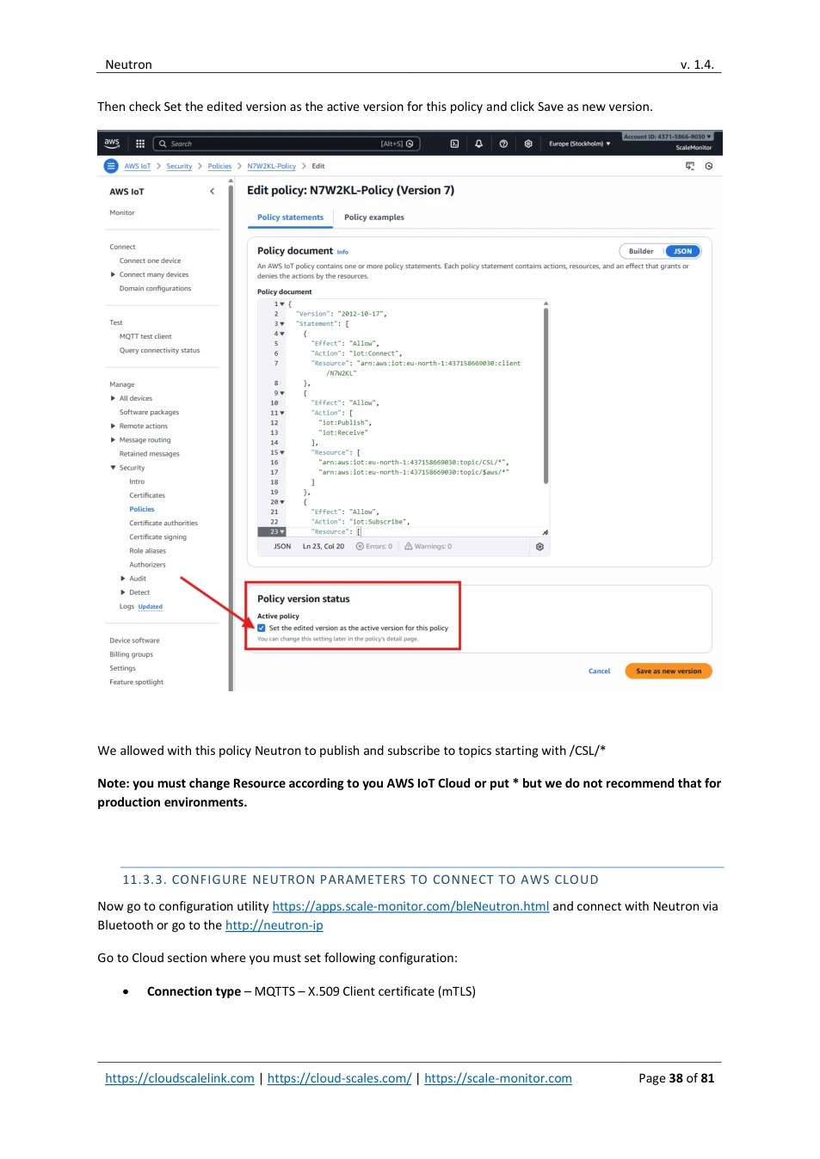Click the Save as new version button
Screen dimensions: 820x1159
669,671
